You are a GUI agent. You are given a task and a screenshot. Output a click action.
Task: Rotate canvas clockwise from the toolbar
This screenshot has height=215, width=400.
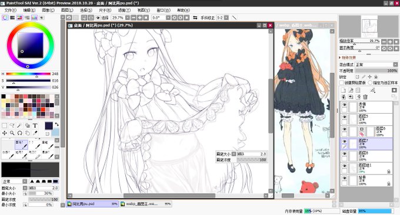(181, 18)
